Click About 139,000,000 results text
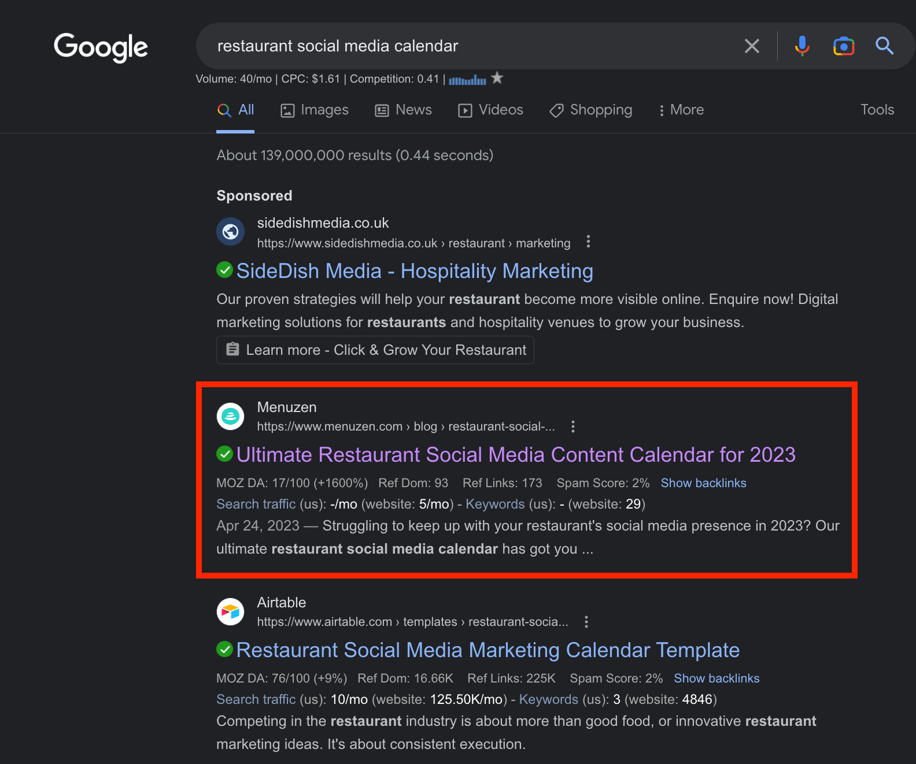 [x=355, y=155]
